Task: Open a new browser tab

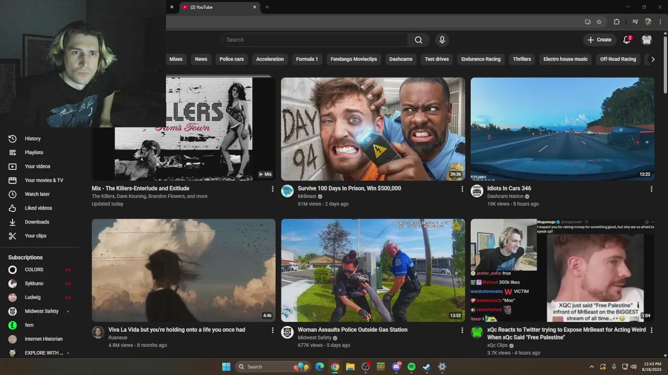Action: [267, 7]
